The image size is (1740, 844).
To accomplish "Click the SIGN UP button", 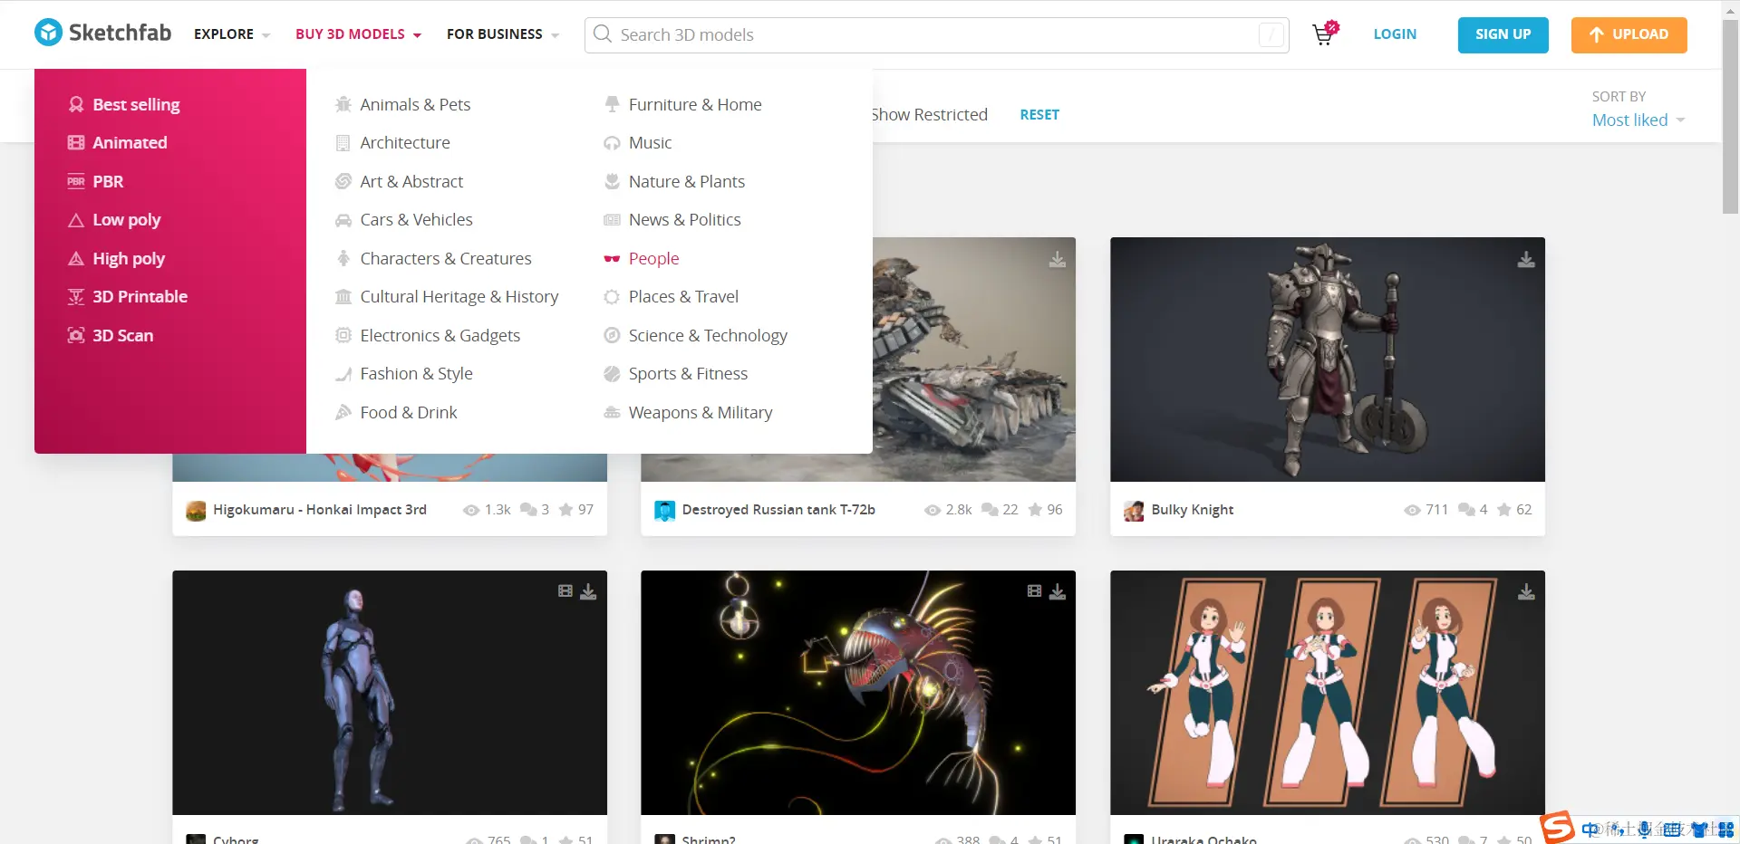I will point(1503,34).
